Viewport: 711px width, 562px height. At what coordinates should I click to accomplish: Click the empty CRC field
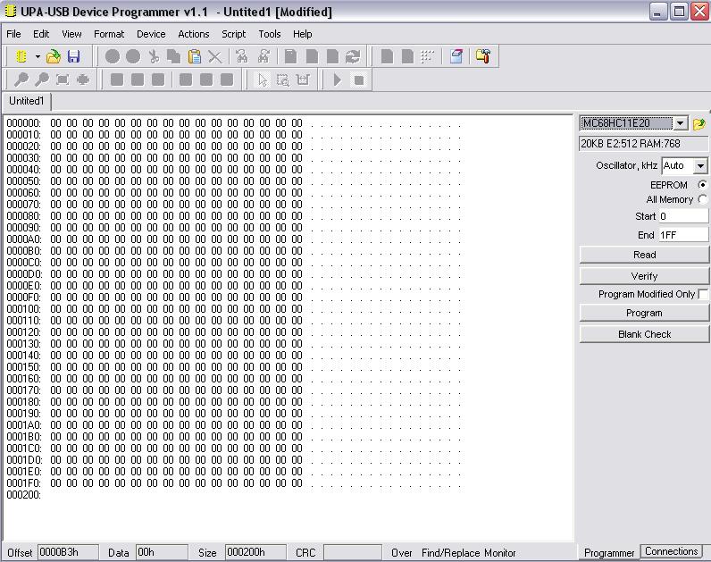point(353,552)
